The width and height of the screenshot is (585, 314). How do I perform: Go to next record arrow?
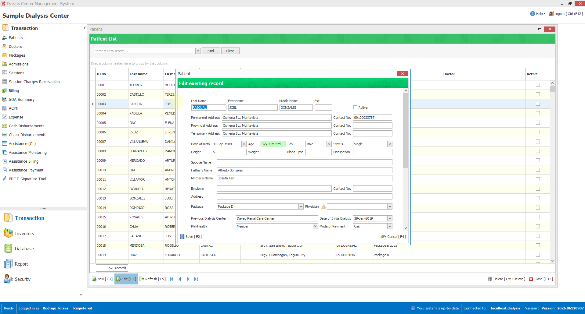tap(188, 279)
